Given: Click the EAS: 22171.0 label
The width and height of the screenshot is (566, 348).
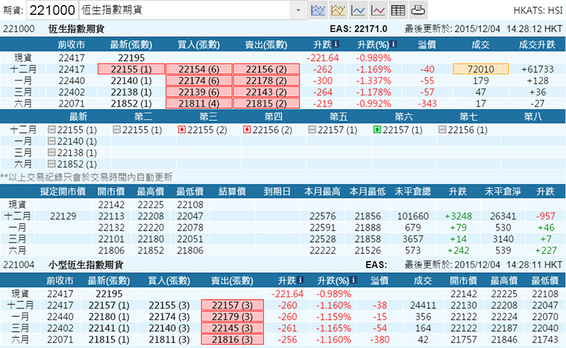Looking at the screenshot, I should click(359, 29).
